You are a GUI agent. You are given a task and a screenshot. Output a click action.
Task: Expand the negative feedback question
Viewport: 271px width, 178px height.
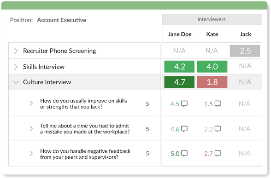tap(31, 153)
